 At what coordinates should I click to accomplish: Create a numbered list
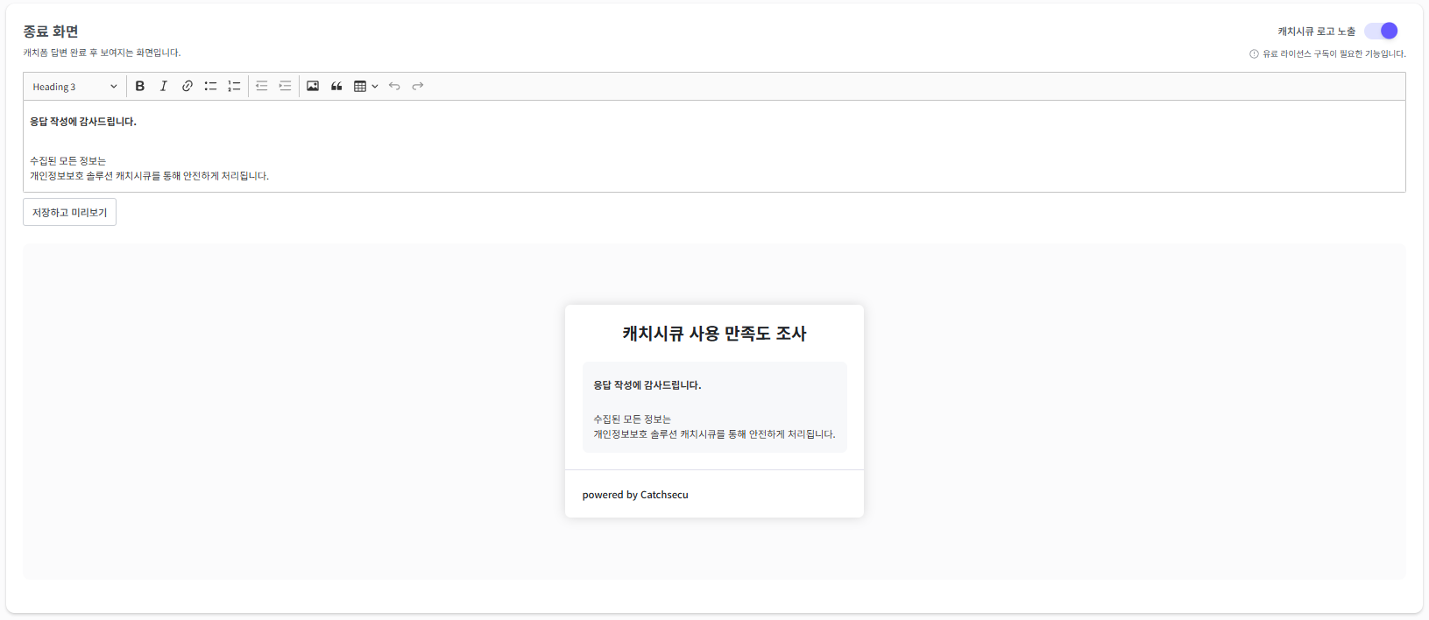coord(234,86)
